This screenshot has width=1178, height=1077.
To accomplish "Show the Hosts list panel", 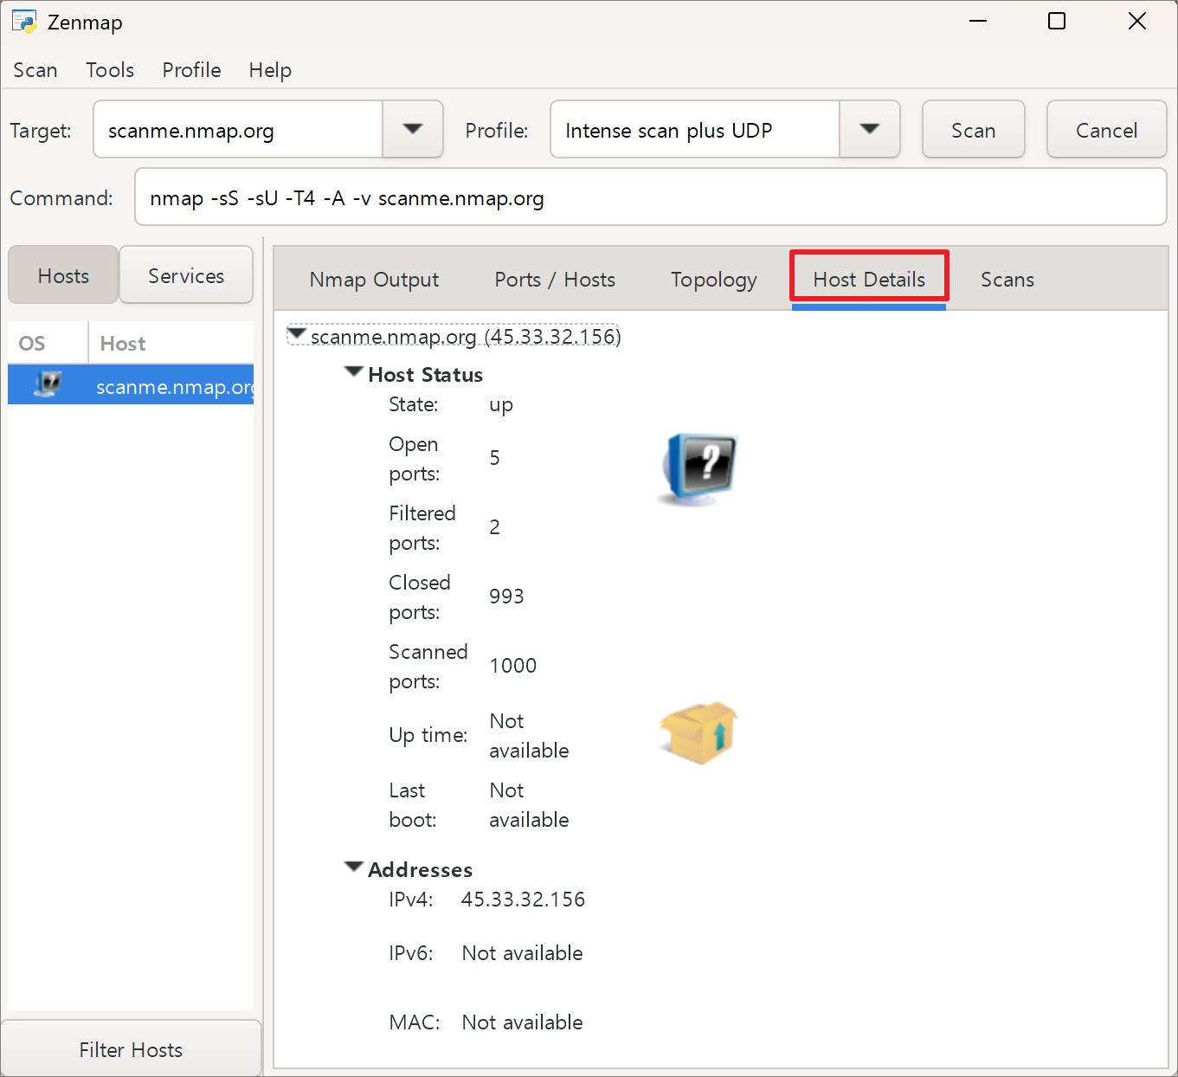I will click(63, 275).
